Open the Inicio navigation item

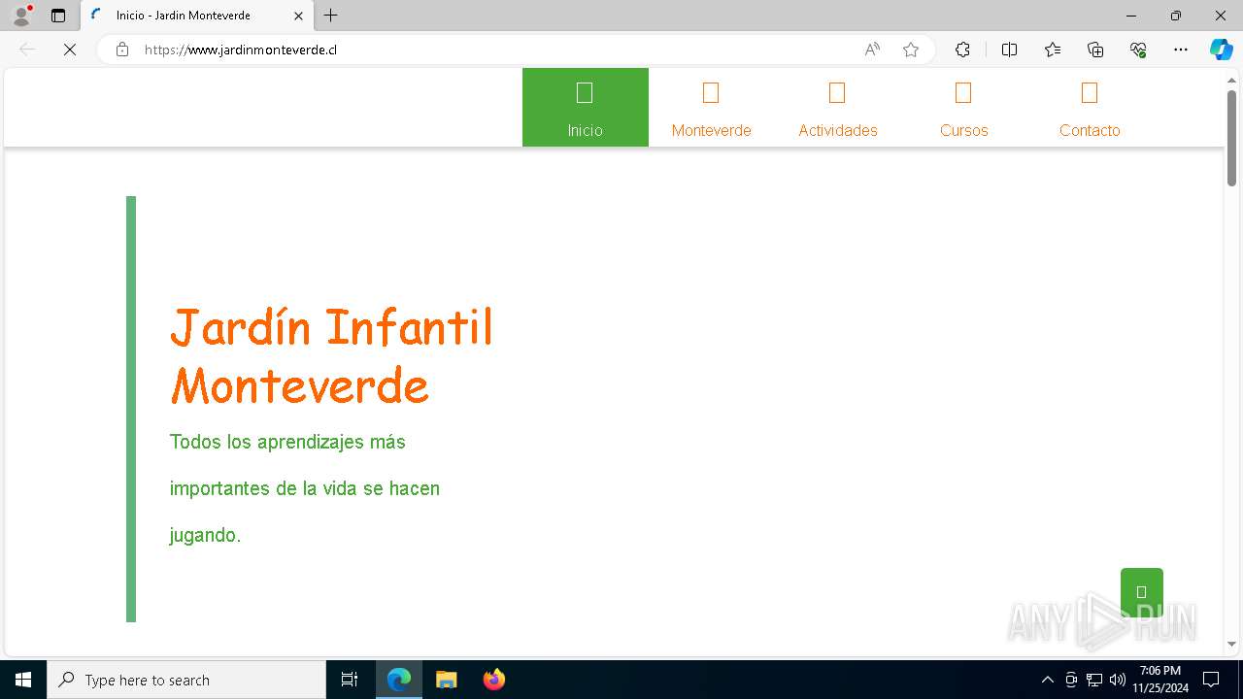(x=585, y=108)
